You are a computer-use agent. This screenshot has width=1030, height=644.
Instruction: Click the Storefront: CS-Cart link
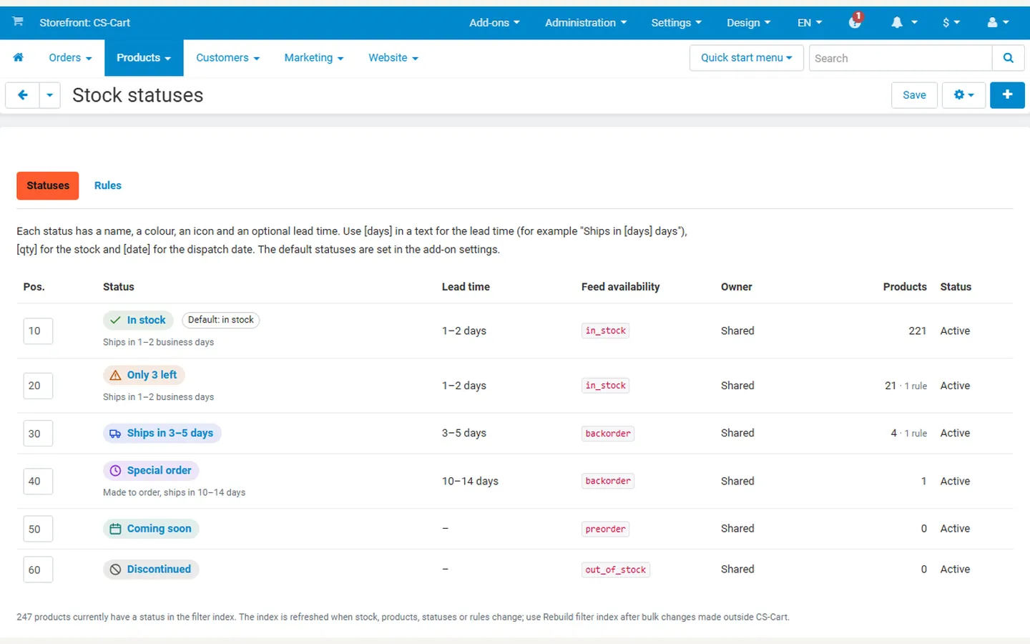[x=85, y=22]
